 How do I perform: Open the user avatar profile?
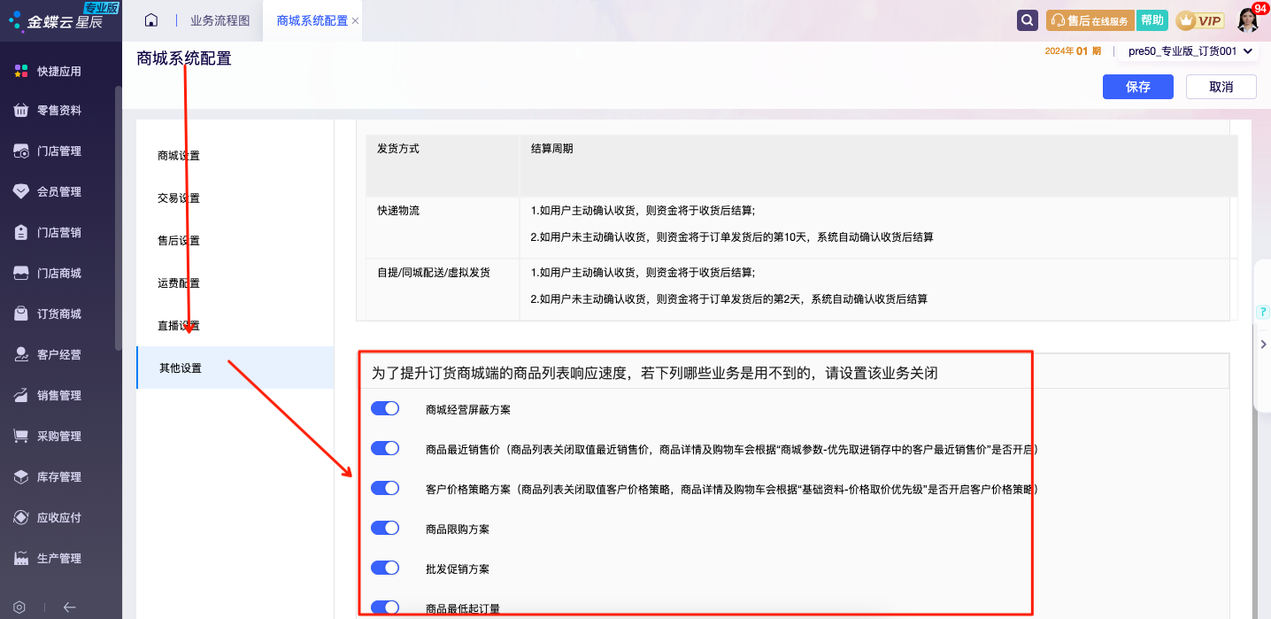pos(1248,20)
